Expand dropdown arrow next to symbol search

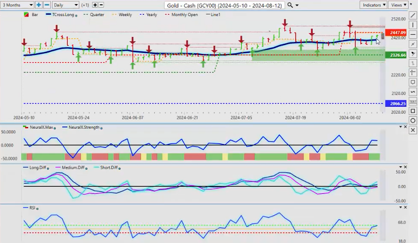coord(297,5)
